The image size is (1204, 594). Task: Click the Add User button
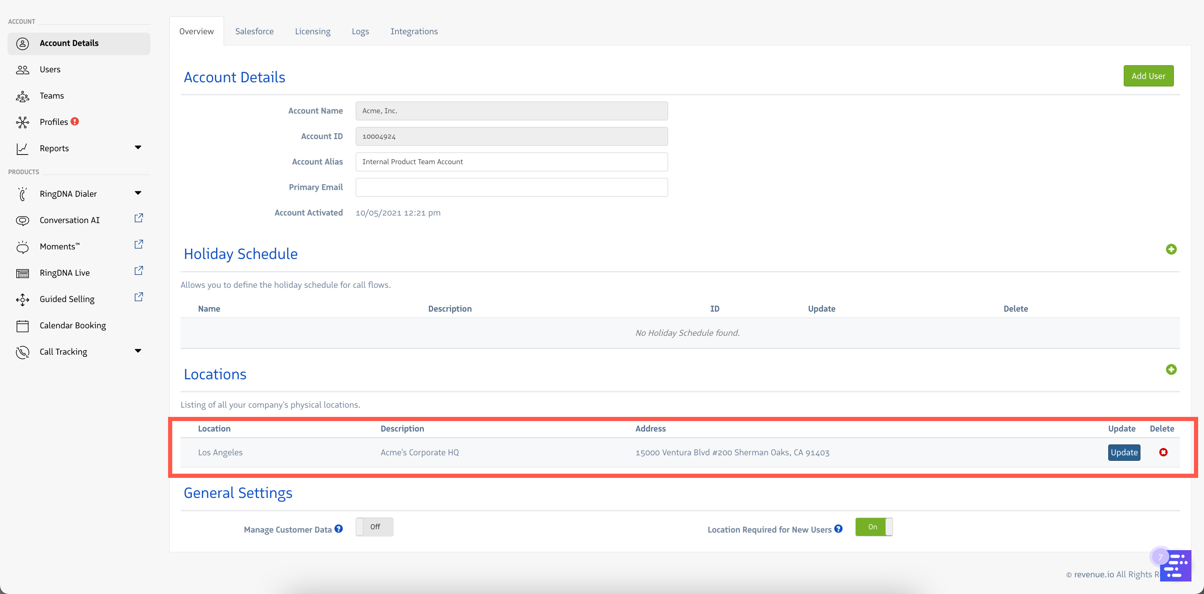(1148, 76)
